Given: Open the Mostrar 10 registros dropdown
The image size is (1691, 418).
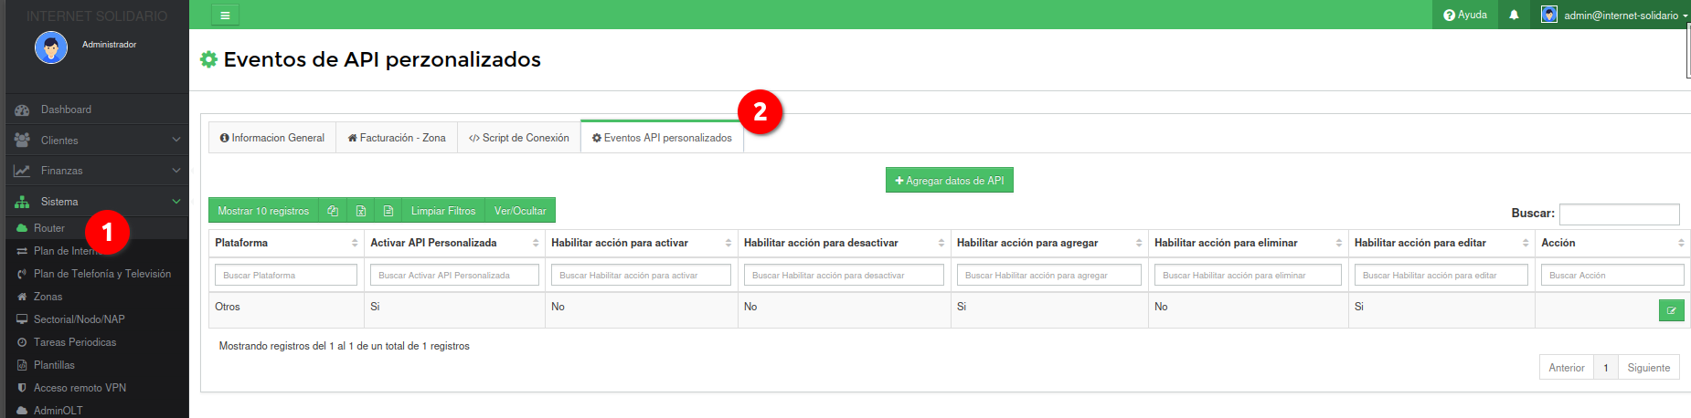Looking at the screenshot, I should click(x=263, y=211).
